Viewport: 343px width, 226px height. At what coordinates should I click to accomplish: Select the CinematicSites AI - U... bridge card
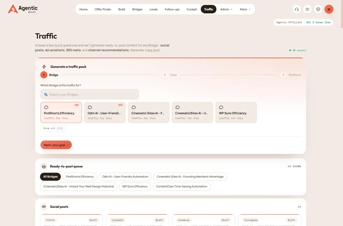(x=192, y=112)
